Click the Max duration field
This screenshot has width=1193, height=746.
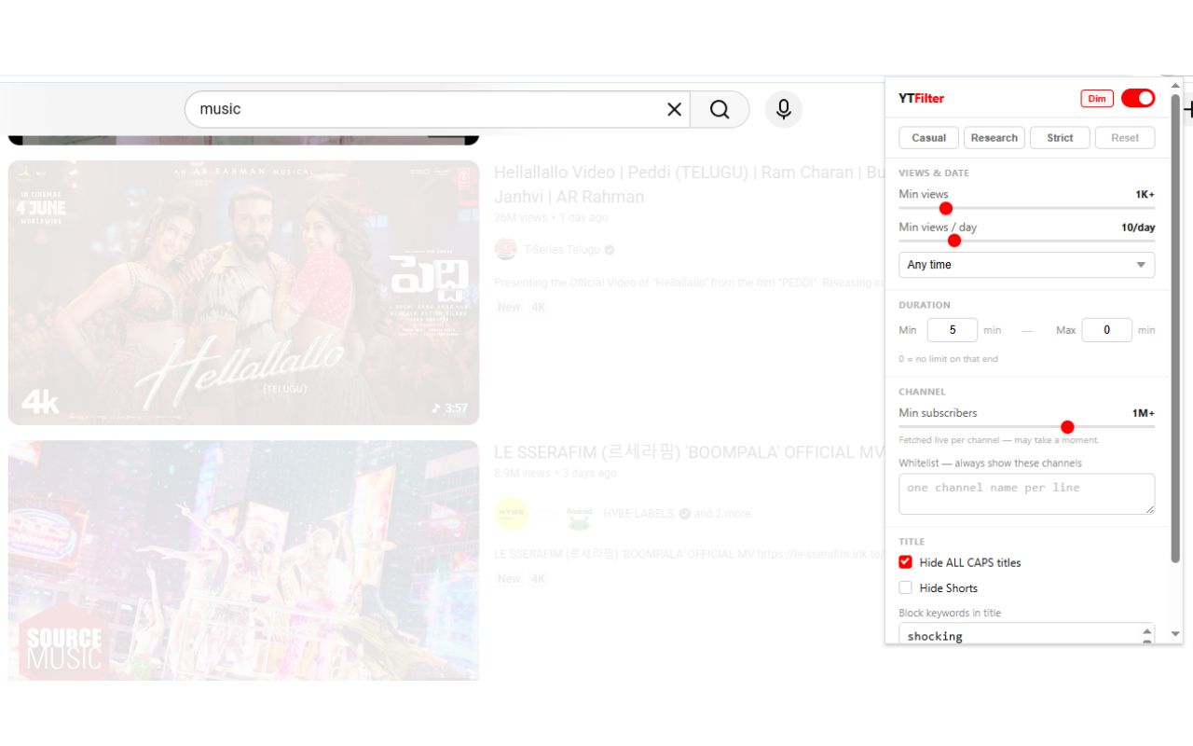coord(1107,330)
